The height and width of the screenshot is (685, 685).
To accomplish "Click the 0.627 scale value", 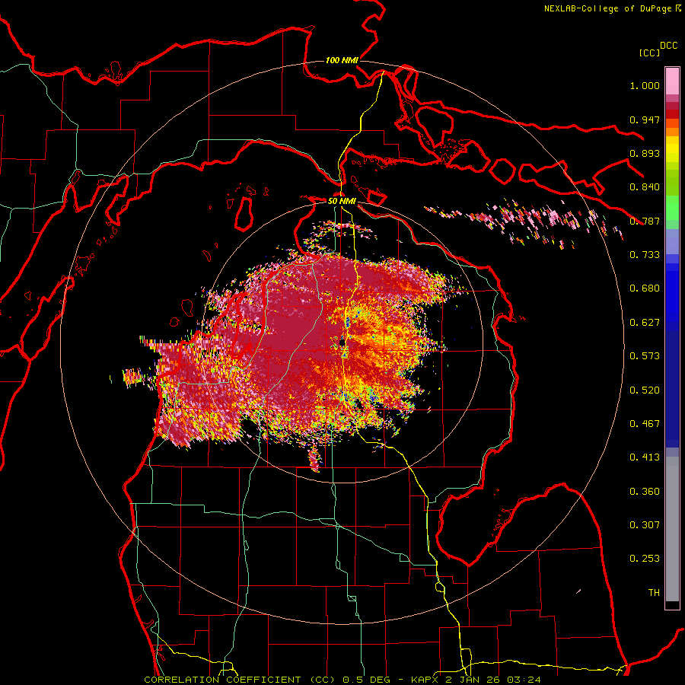I will click(645, 323).
